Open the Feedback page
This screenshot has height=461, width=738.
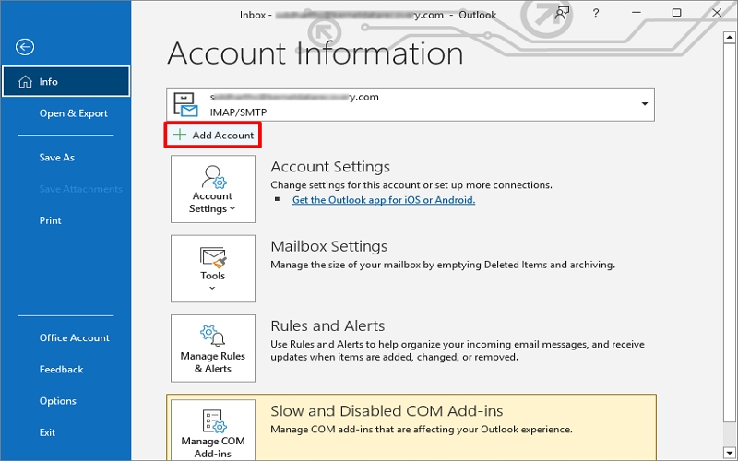point(61,370)
